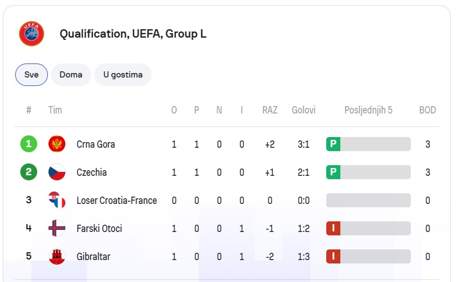Click Crna Gora's green P result badge
This screenshot has height=282, width=457.
point(333,144)
